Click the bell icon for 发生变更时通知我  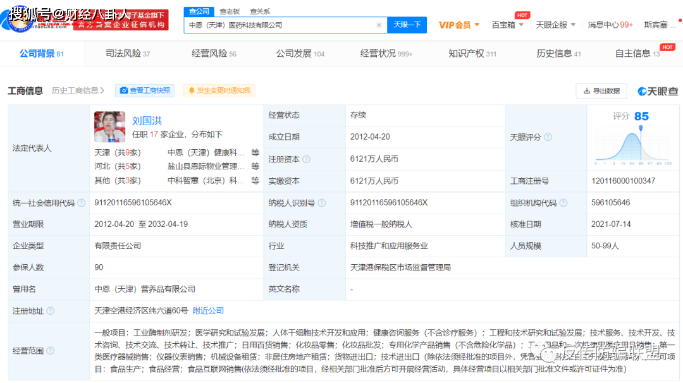pyautogui.click(x=192, y=90)
